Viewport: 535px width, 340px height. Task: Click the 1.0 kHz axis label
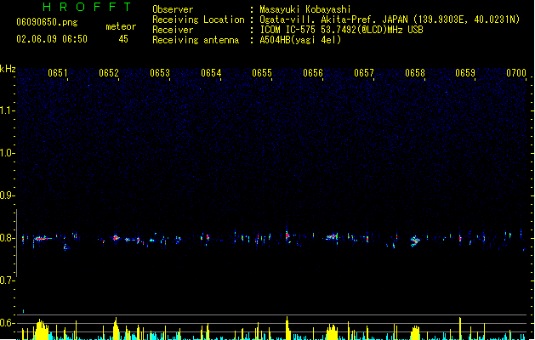[x=7, y=153]
